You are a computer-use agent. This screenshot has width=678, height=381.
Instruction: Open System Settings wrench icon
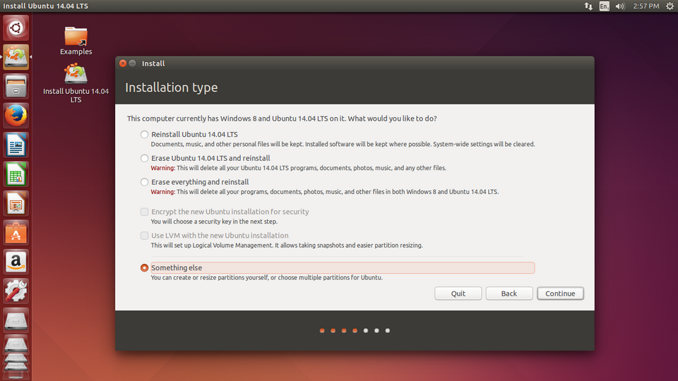(x=16, y=291)
